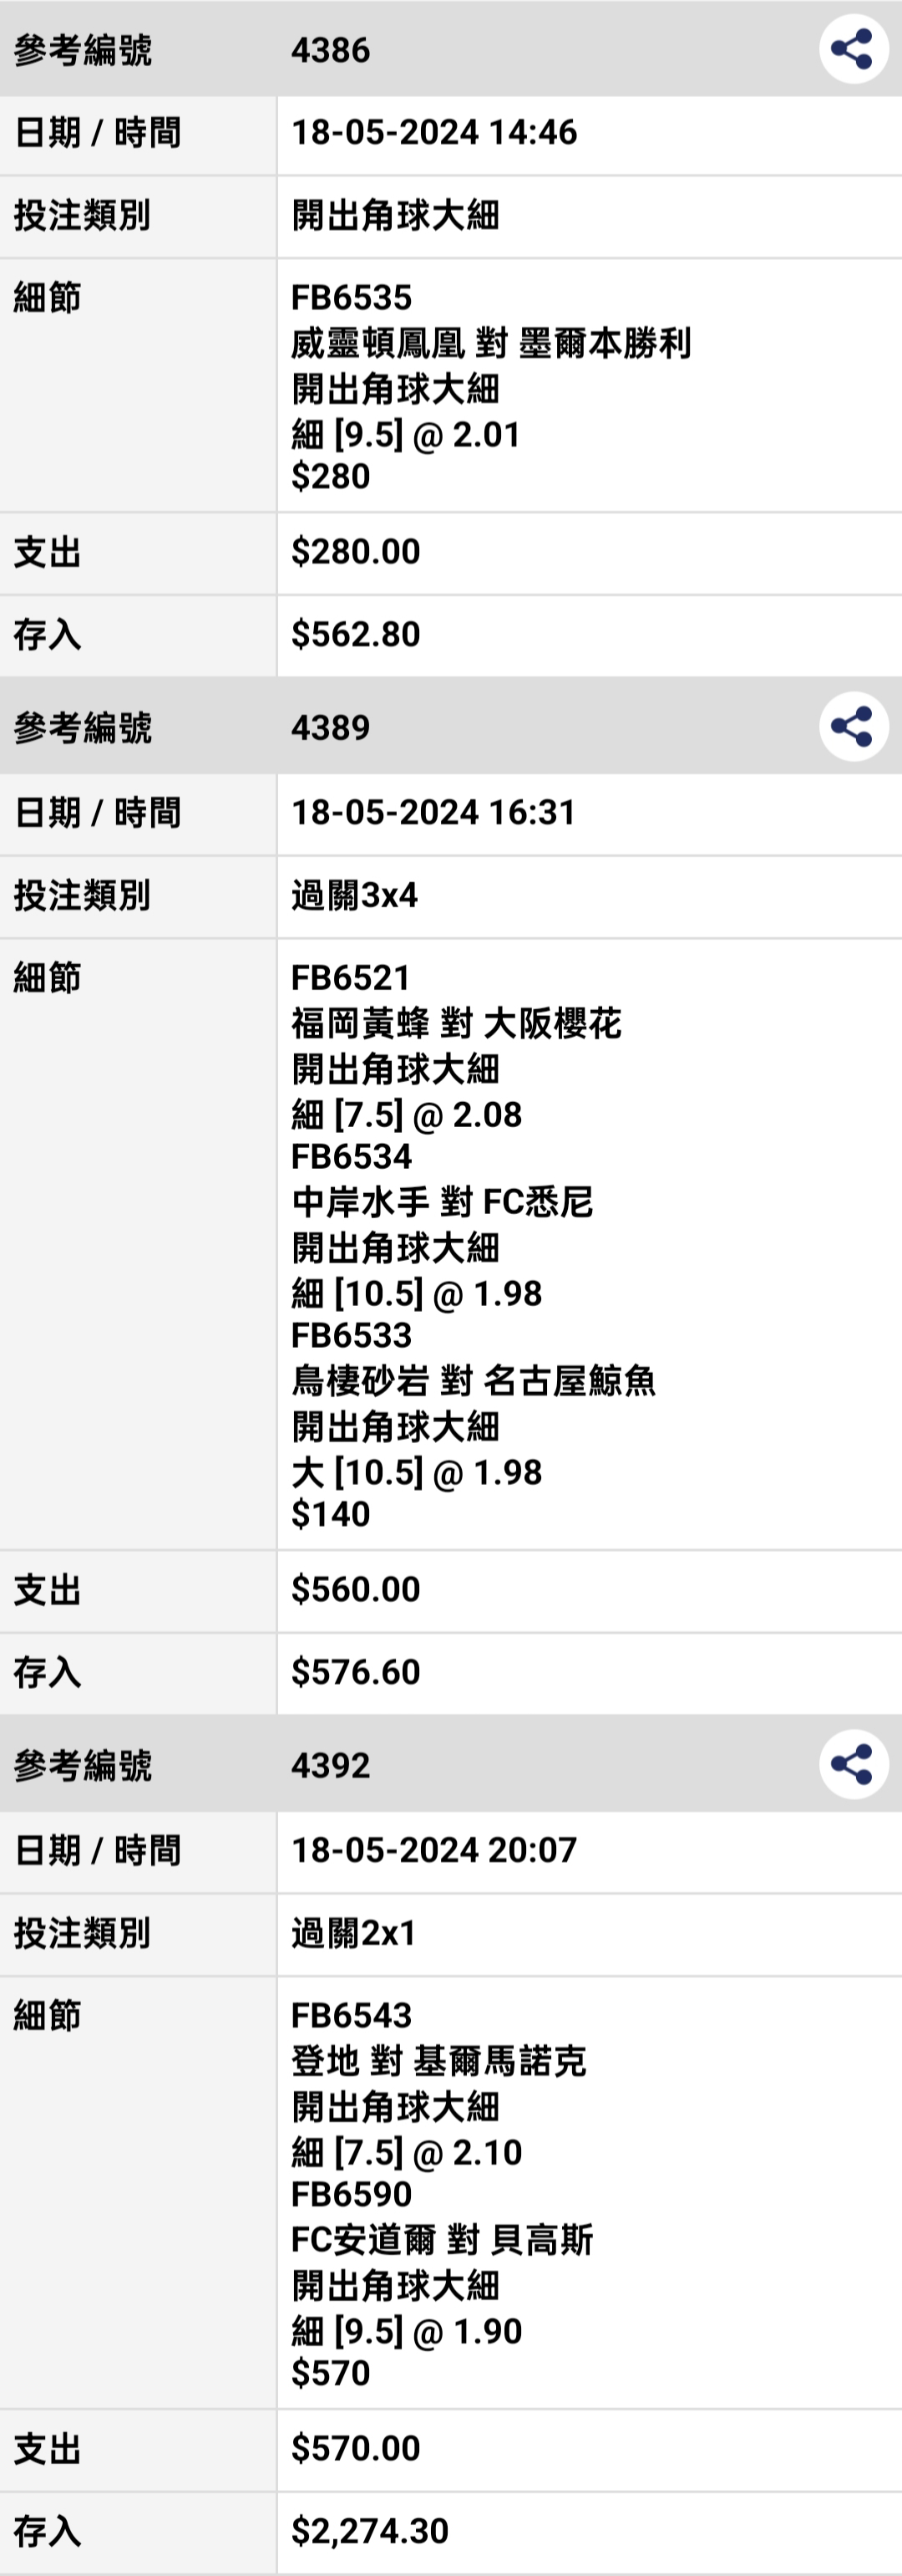
Task: Select bet type 過關3x4
Action: pyautogui.click(x=355, y=895)
